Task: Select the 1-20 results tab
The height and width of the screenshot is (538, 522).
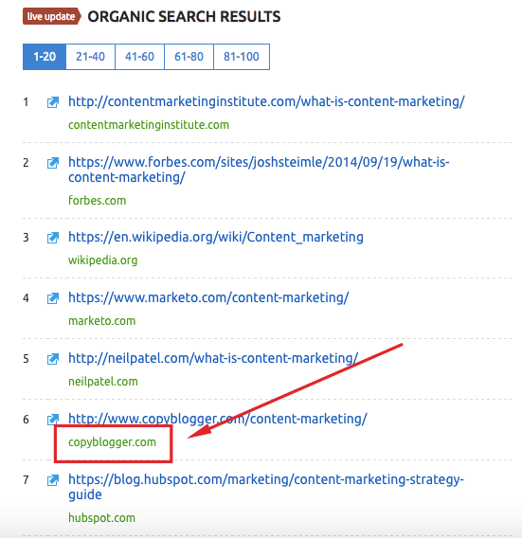Action: 45,57
